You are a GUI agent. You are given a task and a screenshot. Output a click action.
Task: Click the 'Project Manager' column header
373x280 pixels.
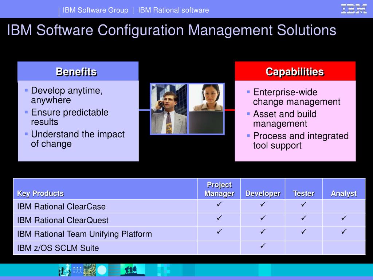point(219,189)
